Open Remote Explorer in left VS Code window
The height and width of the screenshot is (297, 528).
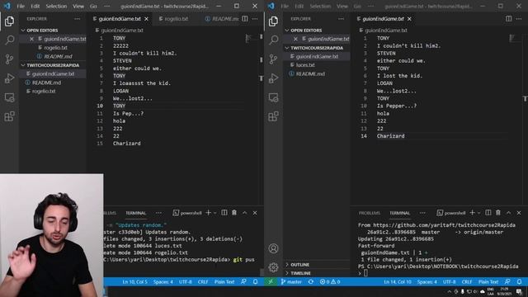click(x=9, y=97)
